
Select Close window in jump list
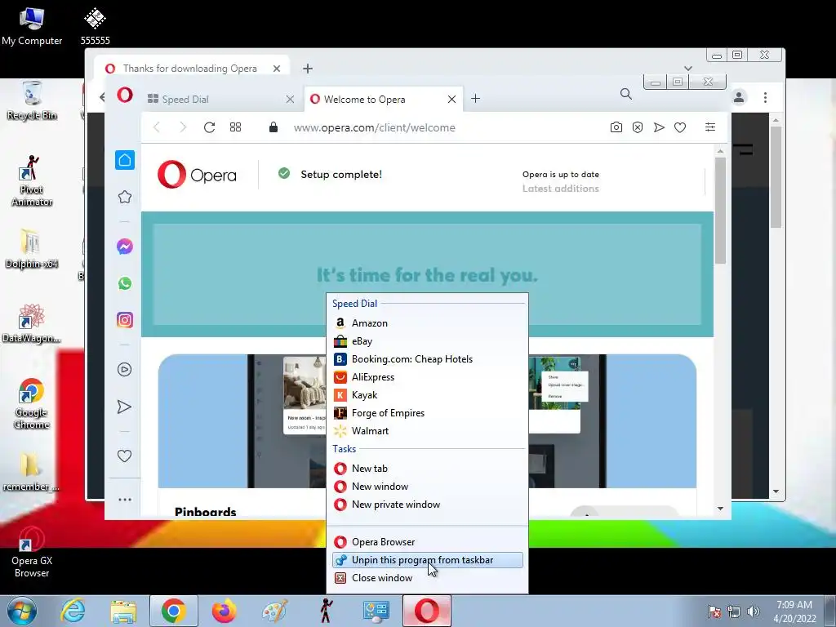pos(427,578)
